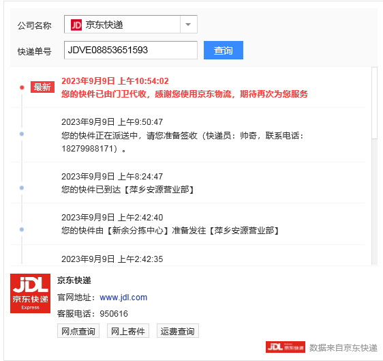The width and height of the screenshot is (383, 361).
Task: Click the 9:50:47 delivery timeline dot
Action: (x=22, y=134)
